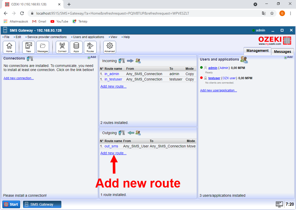The width and height of the screenshot is (296, 210).
Task: Switch to the Messages tab
Action: 282,52
